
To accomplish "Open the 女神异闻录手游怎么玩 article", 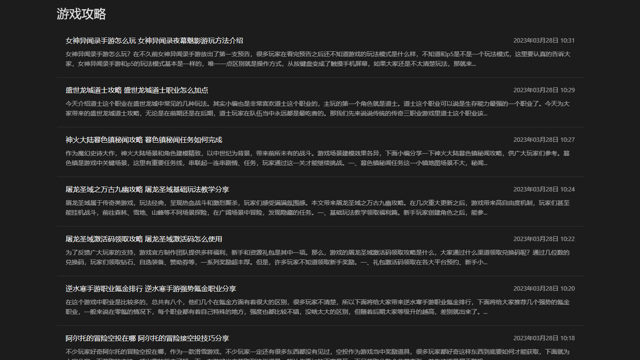I will click(154, 40).
